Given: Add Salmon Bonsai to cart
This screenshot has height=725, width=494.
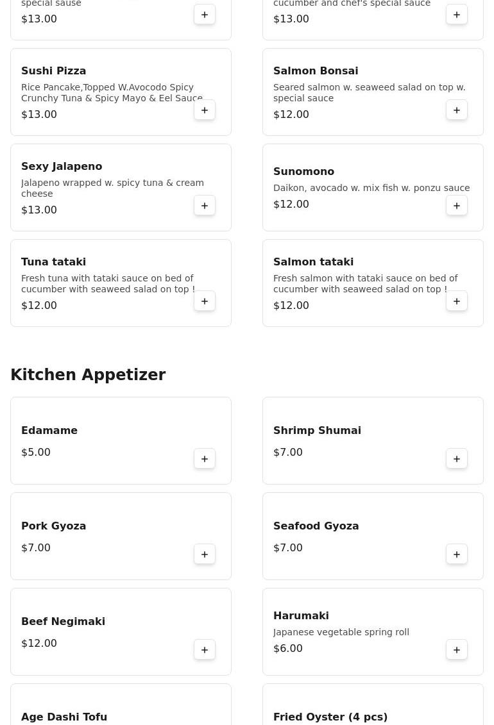Looking at the screenshot, I should pyautogui.click(x=457, y=110).
